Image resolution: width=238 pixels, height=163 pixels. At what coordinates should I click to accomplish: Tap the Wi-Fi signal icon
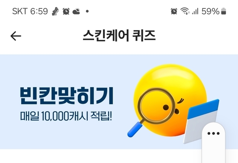pos(185,11)
